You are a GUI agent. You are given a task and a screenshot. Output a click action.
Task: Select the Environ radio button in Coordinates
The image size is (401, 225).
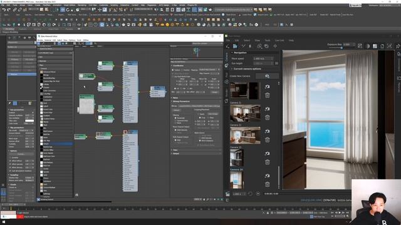click(x=182, y=70)
